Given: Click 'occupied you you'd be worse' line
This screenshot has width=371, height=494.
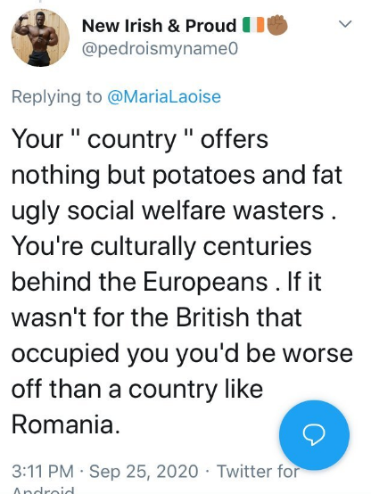Looking at the screenshot, I should click(x=182, y=354).
